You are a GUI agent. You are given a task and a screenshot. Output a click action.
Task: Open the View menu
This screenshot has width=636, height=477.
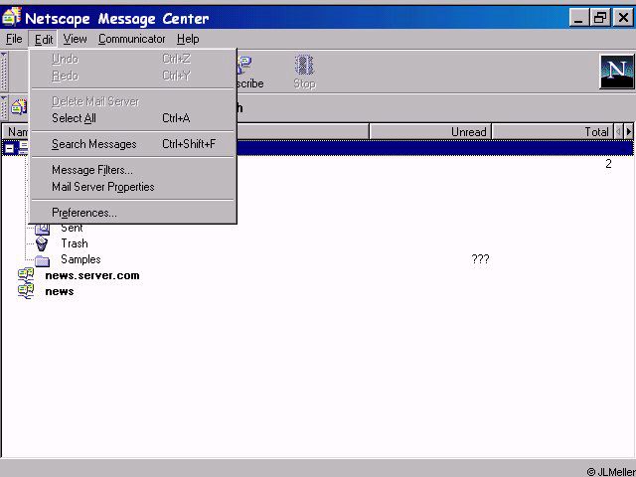(x=75, y=39)
